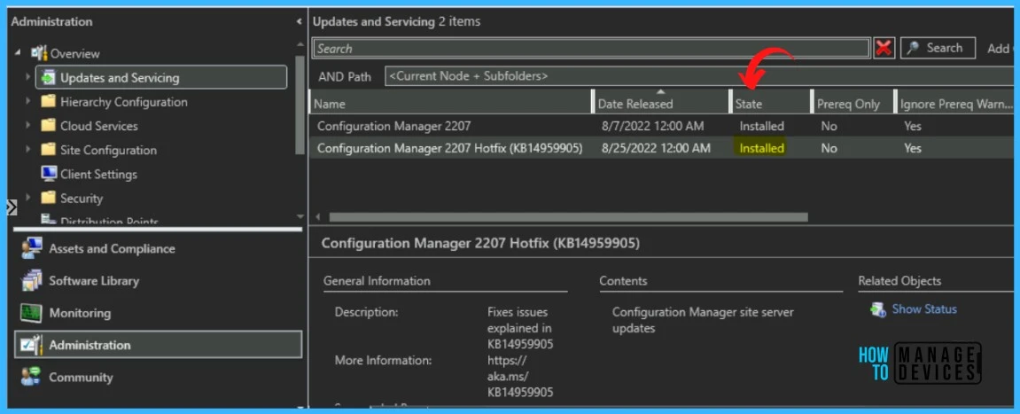The width and height of the screenshot is (1020, 414).
Task: Open the Software Library workspace
Action: (x=158, y=280)
